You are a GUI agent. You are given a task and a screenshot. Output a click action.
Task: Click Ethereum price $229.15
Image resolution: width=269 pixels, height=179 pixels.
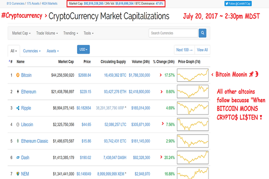pyautogui.click(x=85, y=92)
